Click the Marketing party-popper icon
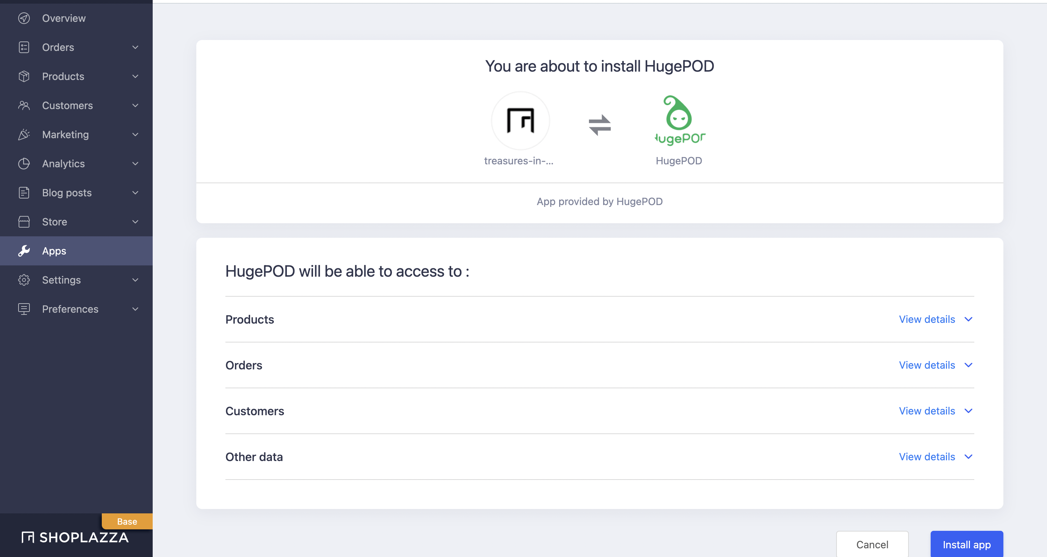The height and width of the screenshot is (557, 1047). click(x=24, y=135)
